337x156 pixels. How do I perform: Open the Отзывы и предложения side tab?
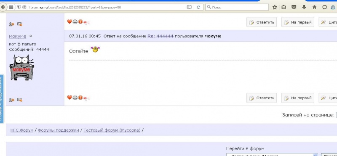pos(2,99)
